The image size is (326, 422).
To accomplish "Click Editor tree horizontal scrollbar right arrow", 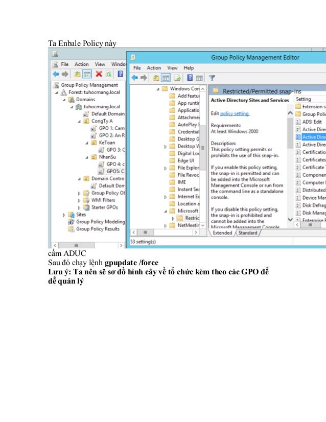I will click(x=196, y=232).
